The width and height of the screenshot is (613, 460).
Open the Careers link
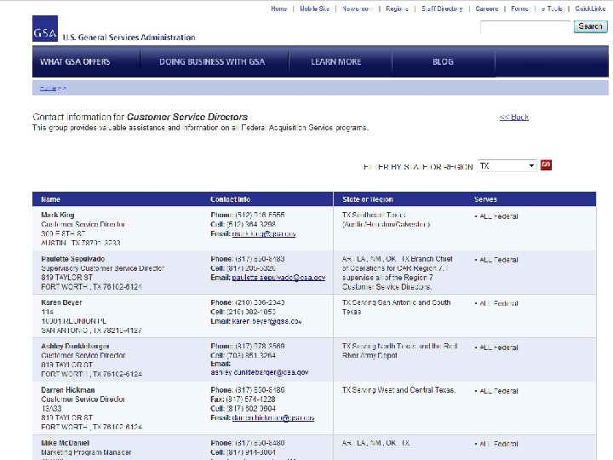[487, 9]
